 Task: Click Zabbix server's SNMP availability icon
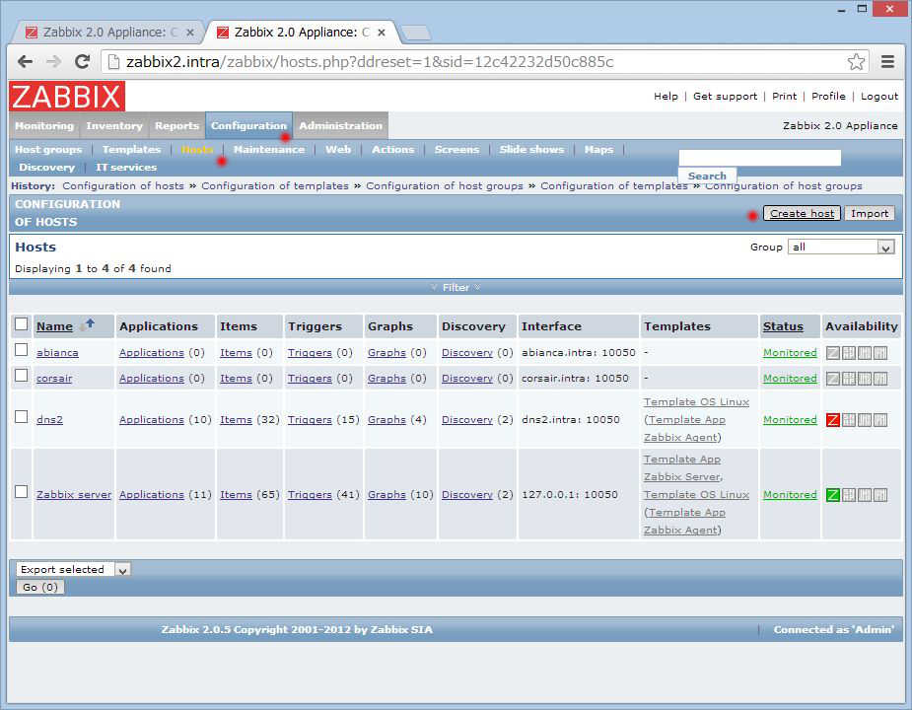(x=849, y=495)
